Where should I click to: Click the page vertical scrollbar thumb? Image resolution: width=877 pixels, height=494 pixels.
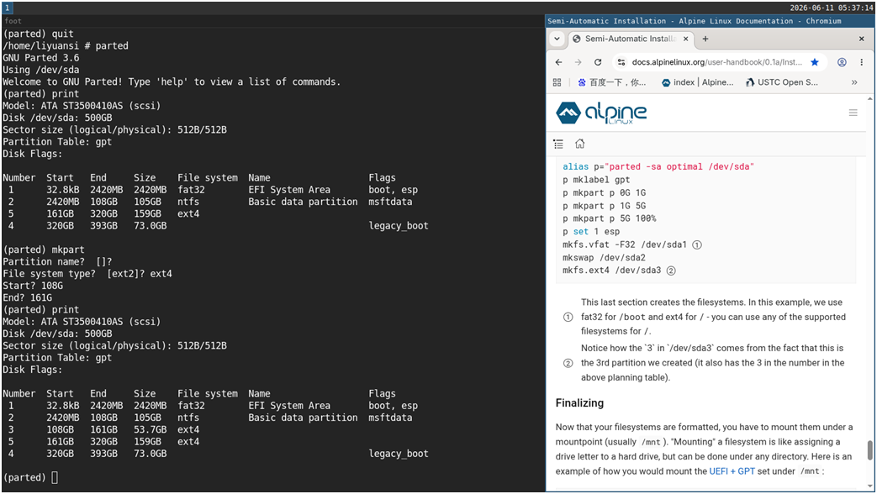tap(869, 449)
